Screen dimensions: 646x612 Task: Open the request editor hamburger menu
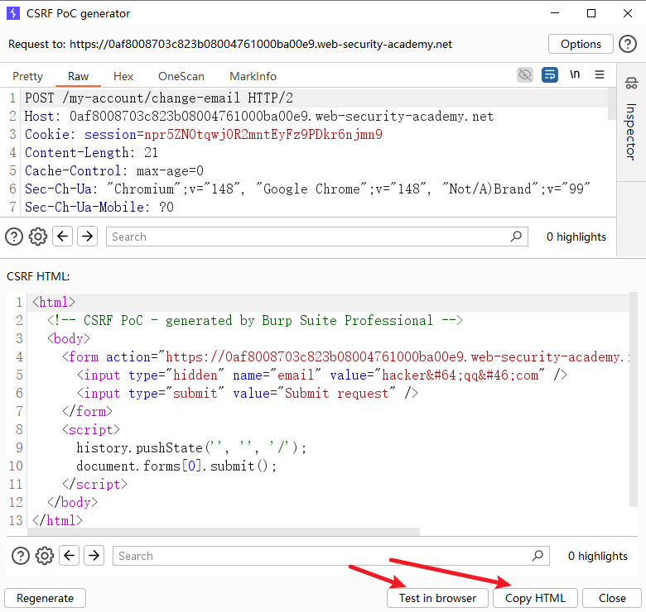click(x=600, y=75)
